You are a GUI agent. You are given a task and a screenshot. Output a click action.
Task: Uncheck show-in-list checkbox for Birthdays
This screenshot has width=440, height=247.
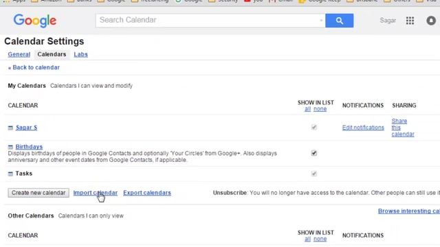click(314, 153)
